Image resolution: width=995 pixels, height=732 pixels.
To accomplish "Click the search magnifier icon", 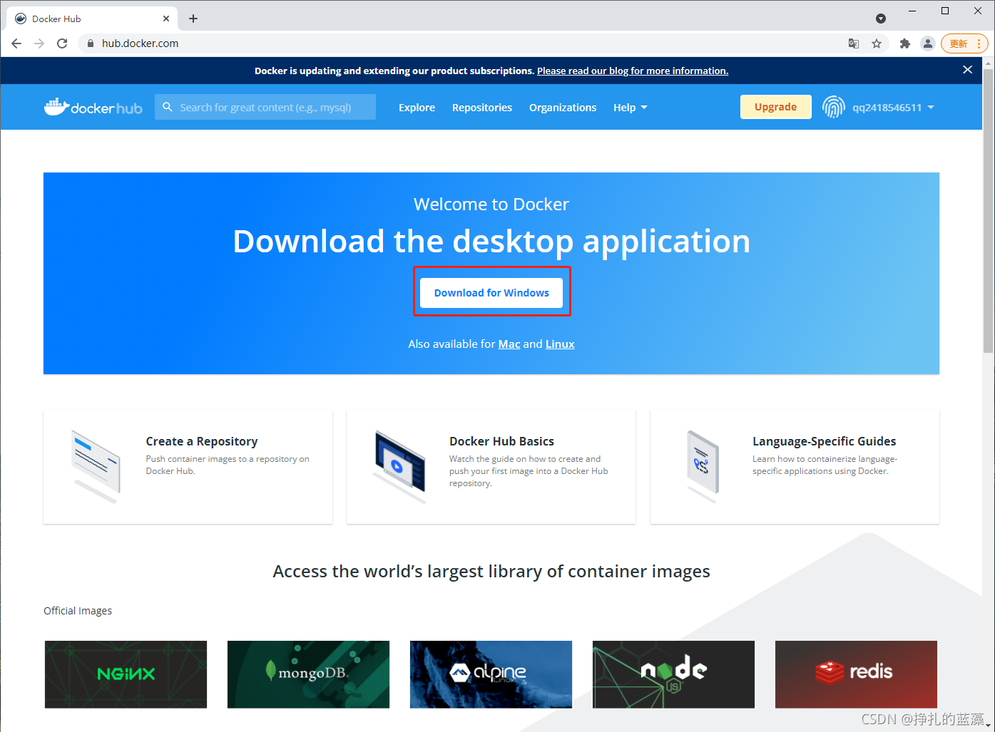I will pos(168,107).
